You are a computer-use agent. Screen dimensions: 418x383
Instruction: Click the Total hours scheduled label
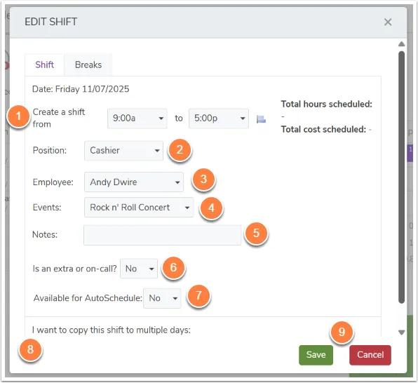point(327,104)
